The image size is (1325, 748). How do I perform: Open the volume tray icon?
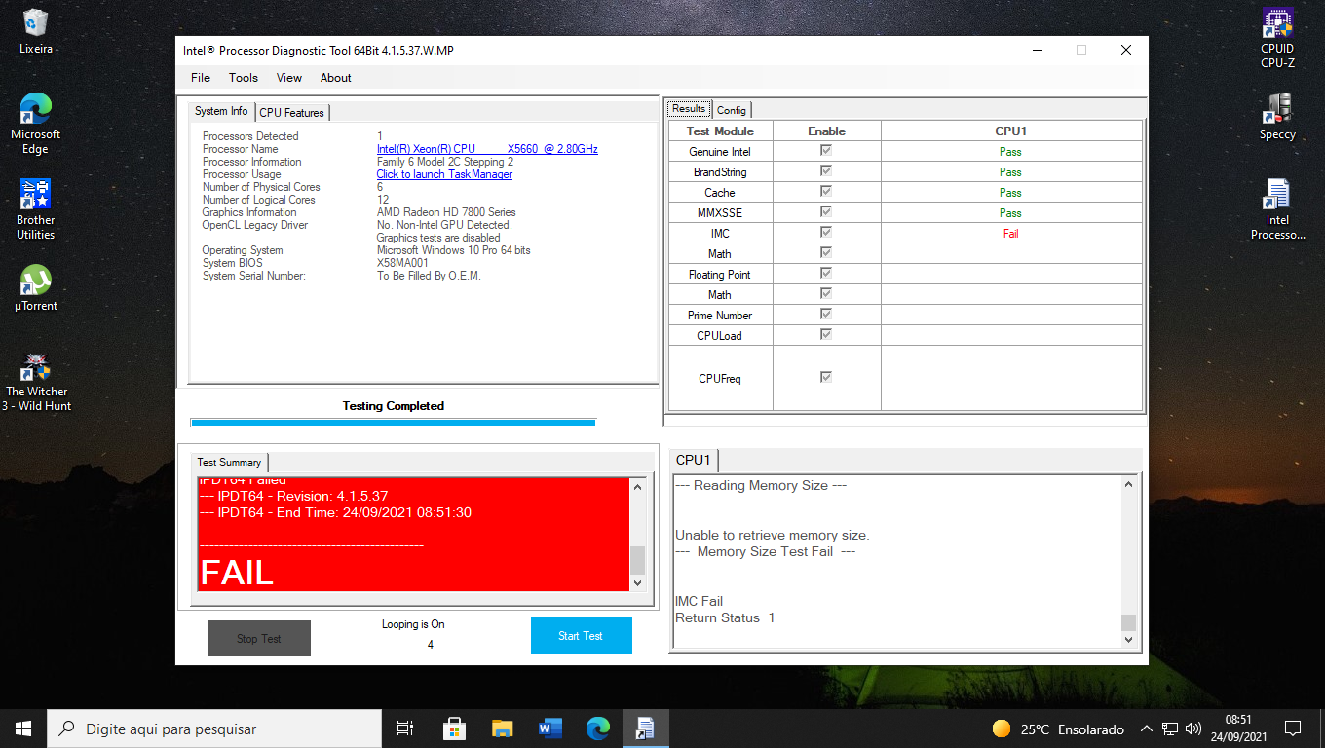click(x=1192, y=729)
